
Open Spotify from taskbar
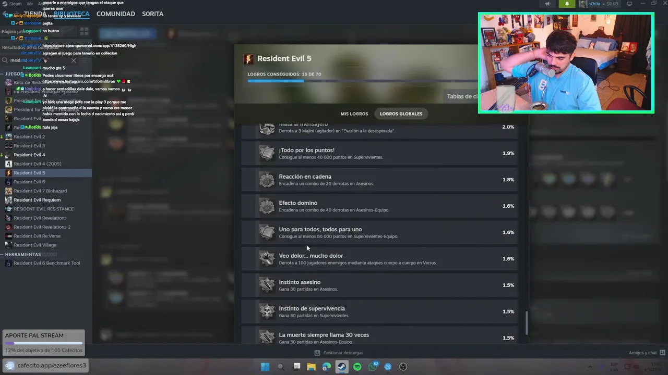[357, 367]
